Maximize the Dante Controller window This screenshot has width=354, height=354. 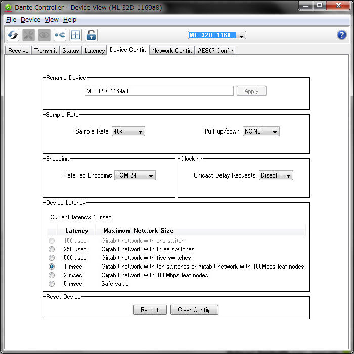(x=320, y=6)
